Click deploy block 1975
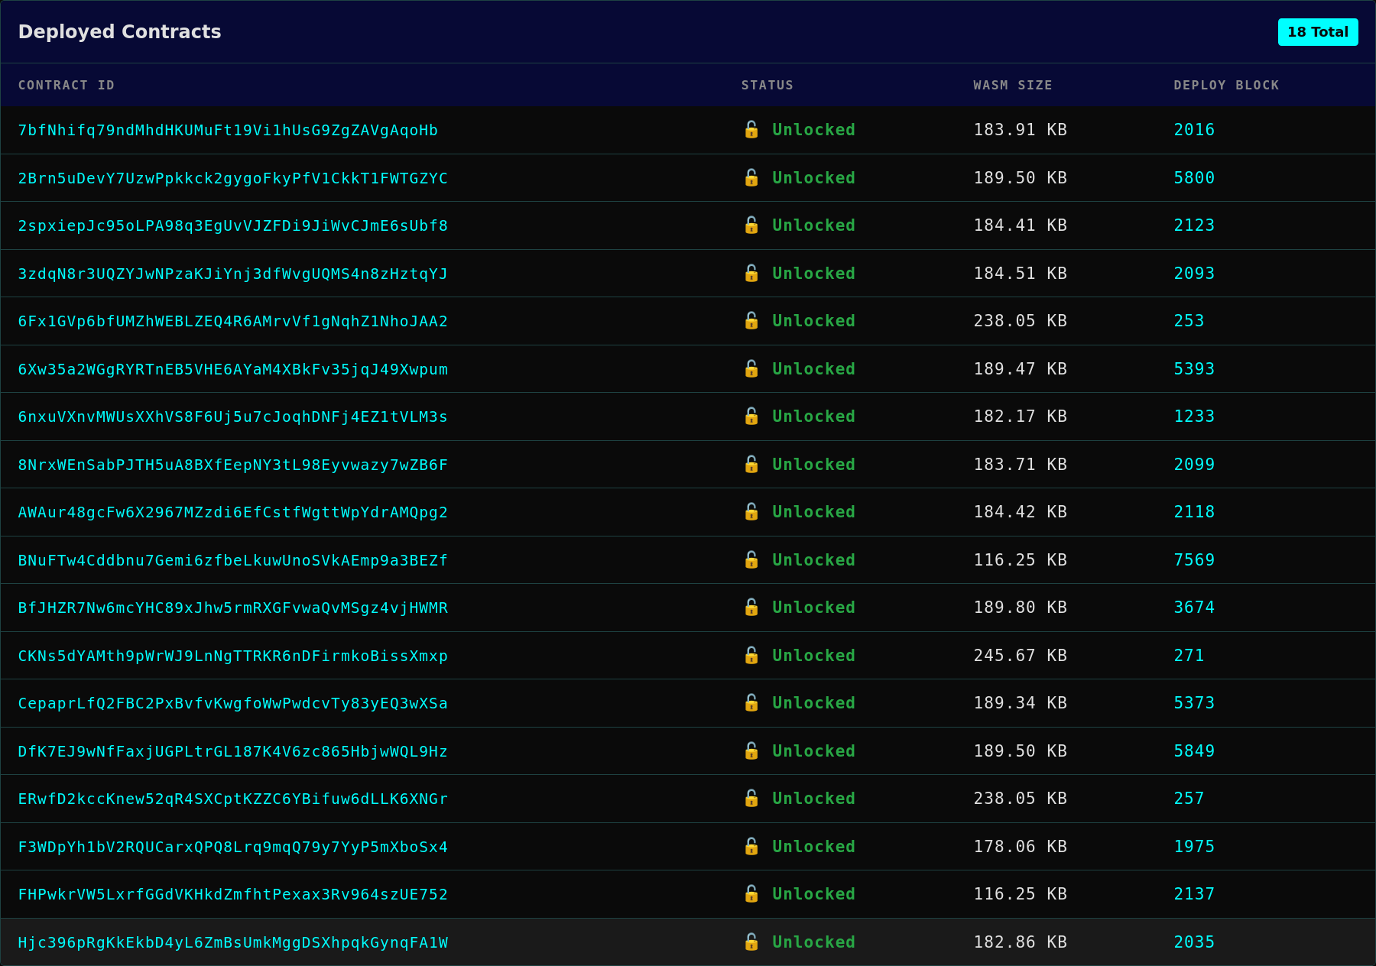 [x=1194, y=847]
